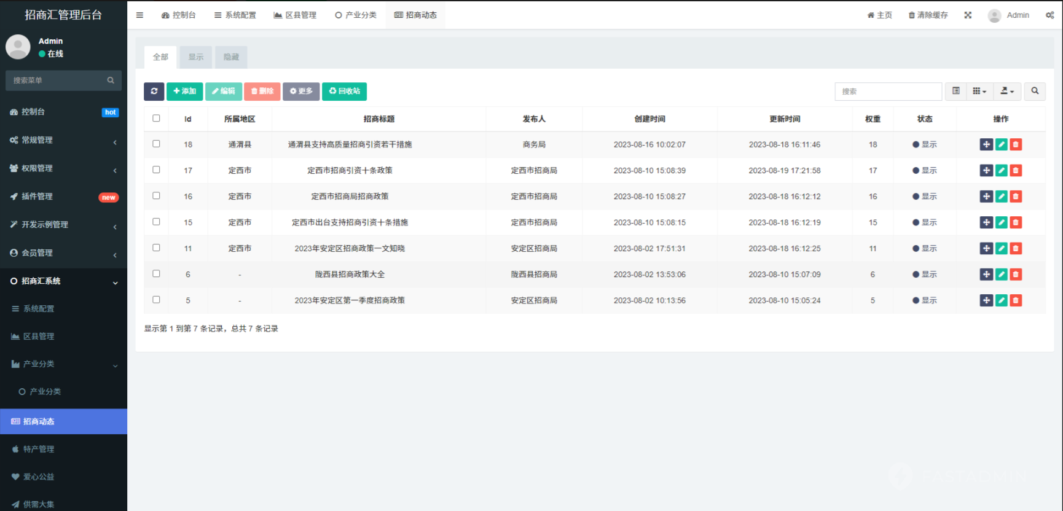Screen dimensions: 1063x511
Task: Open the 回收站 recycle bin
Action: coord(344,91)
